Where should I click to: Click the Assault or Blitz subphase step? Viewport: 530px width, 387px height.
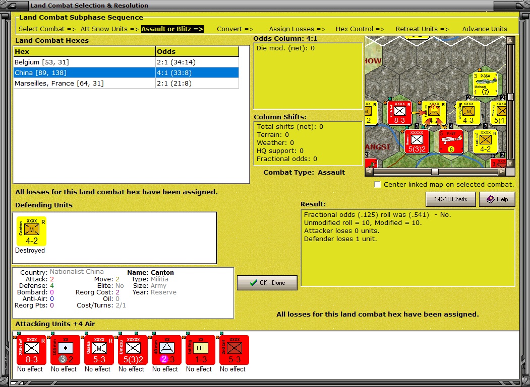click(x=172, y=29)
